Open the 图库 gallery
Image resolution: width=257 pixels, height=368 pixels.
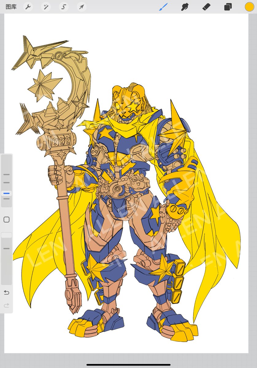click(x=11, y=7)
